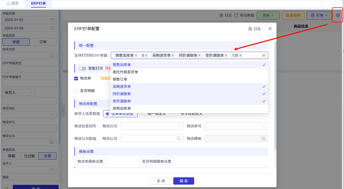Click the ERP单据类型 input field
This screenshot has width=344, height=189.
click(x=29, y=69)
